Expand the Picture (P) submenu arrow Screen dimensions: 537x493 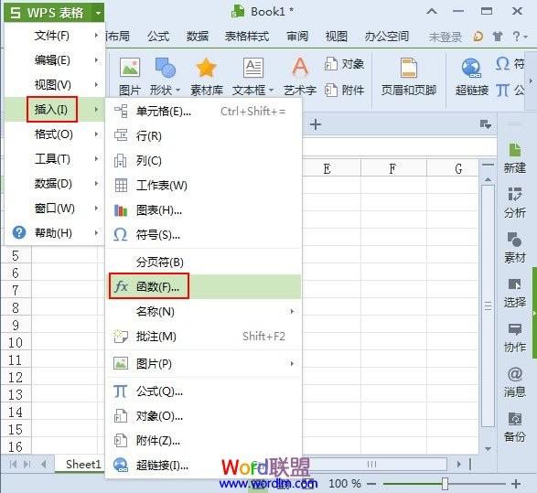point(292,364)
